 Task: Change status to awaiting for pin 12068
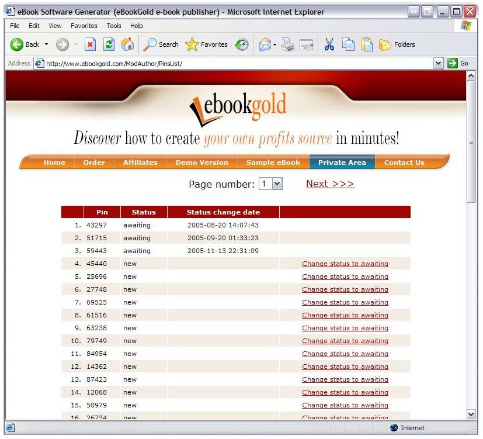[345, 392]
